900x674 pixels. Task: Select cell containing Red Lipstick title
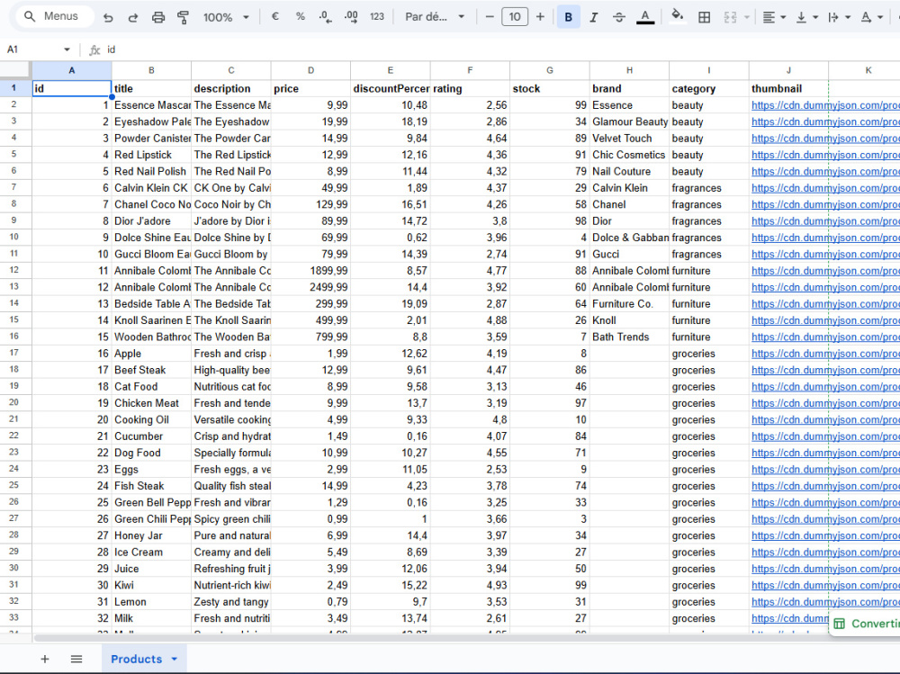click(x=151, y=155)
